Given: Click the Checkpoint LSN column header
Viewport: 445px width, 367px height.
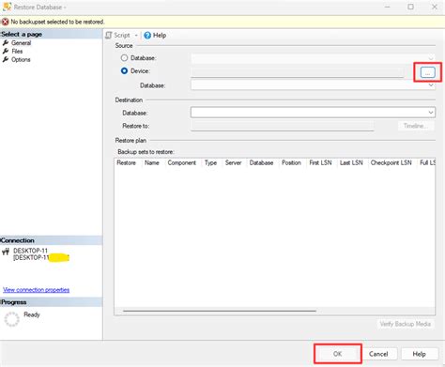Looking at the screenshot, I should click(391, 162).
